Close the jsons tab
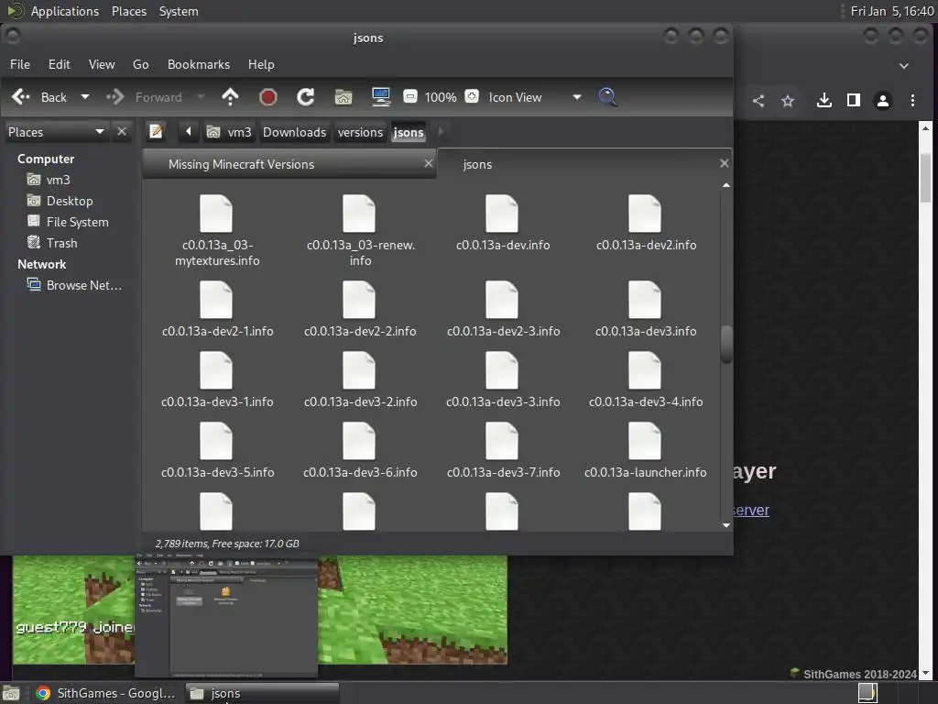The width and height of the screenshot is (938, 704). click(x=724, y=163)
